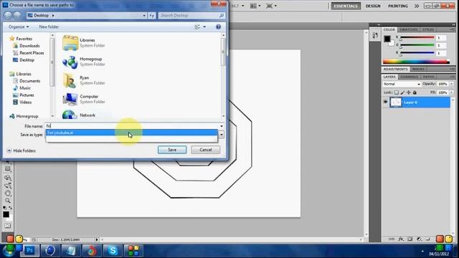Select the Painting workspace button
The height and width of the screenshot is (258, 459).
click(398, 6)
